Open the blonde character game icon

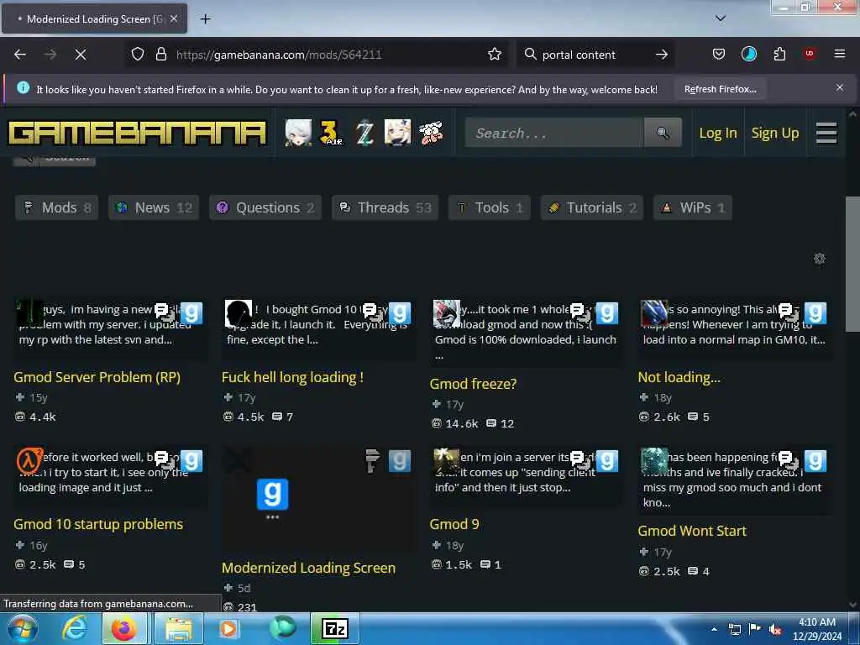pos(397,132)
